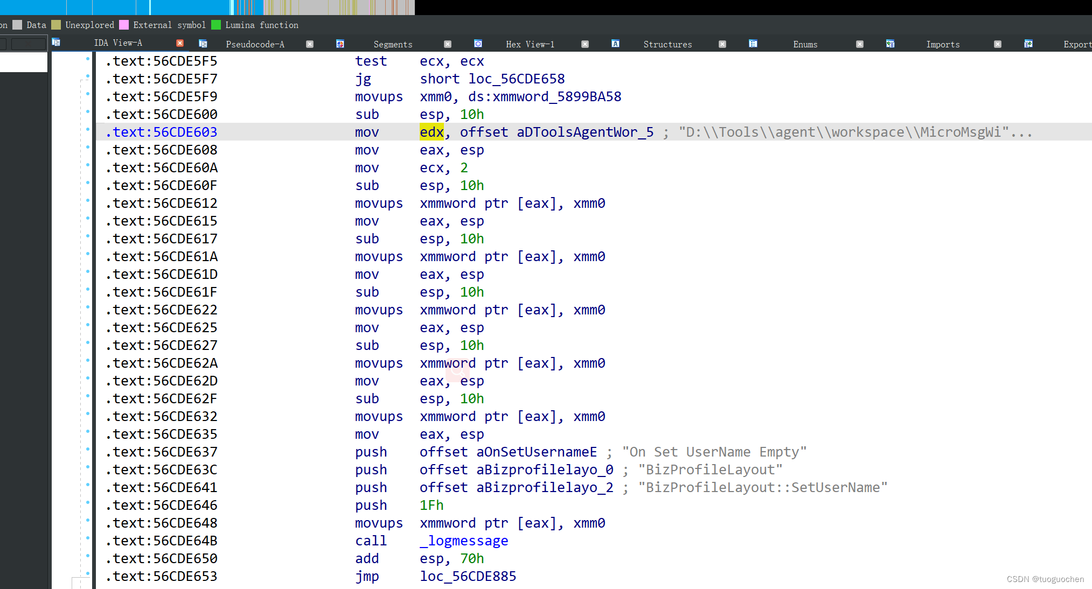Close the IDA View-A tab
The image size is (1092, 589).
click(180, 43)
